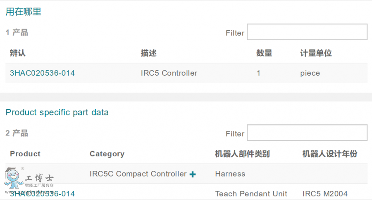This screenshot has width=372, height=200.
Task: Open the 3HAC020536-014 link beside IRC5 Controller
Action: pyautogui.click(x=42, y=73)
